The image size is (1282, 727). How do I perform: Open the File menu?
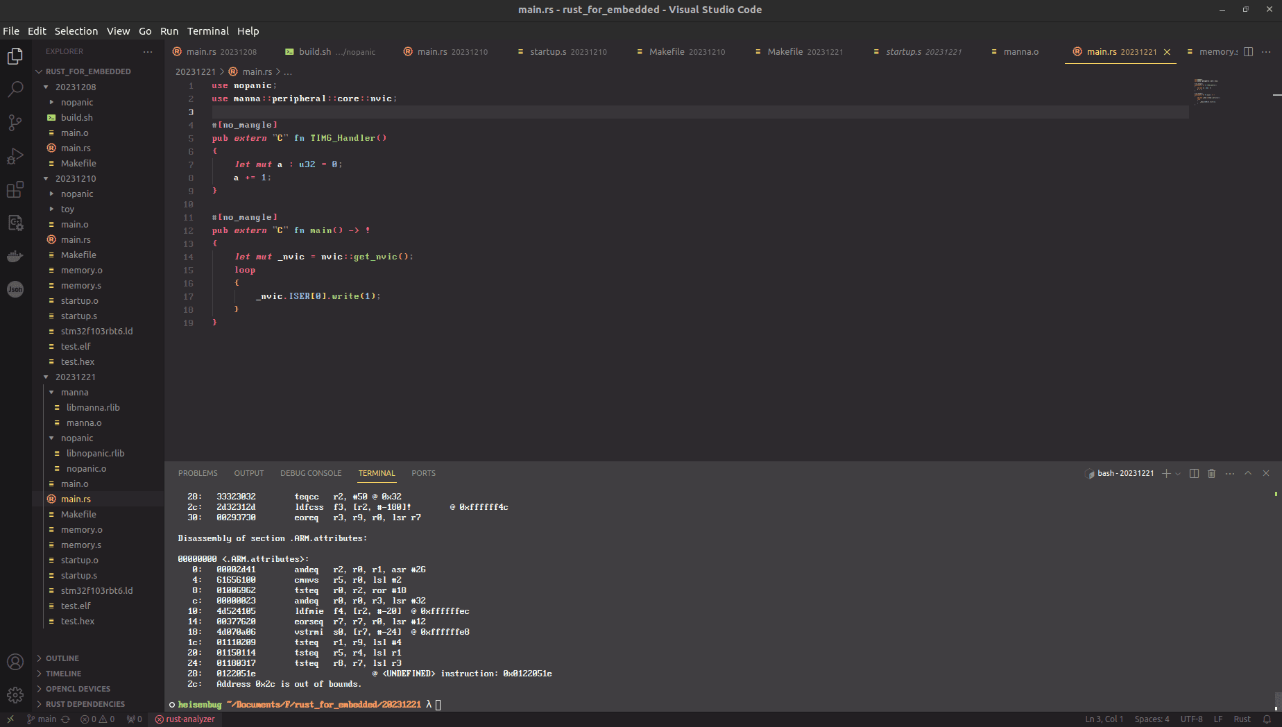pyautogui.click(x=11, y=31)
